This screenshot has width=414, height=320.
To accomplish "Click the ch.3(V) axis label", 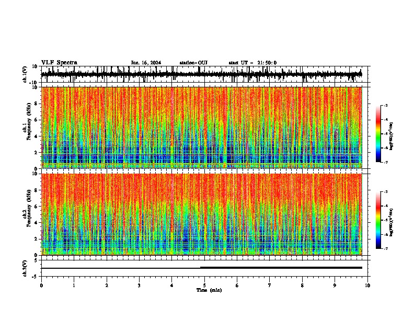I will click(x=25, y=268).
